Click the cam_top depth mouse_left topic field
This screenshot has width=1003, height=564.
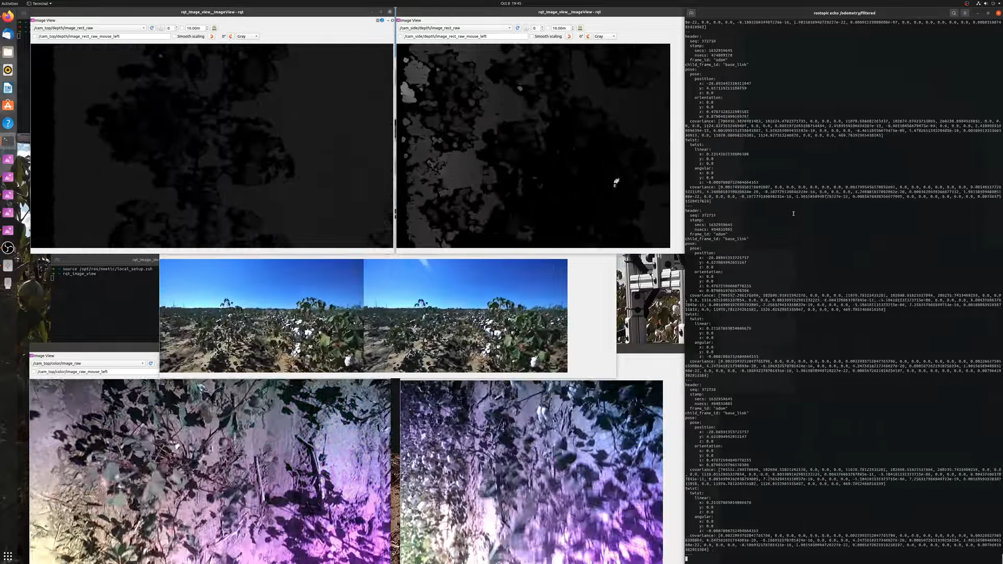click(x=103, y=37)
